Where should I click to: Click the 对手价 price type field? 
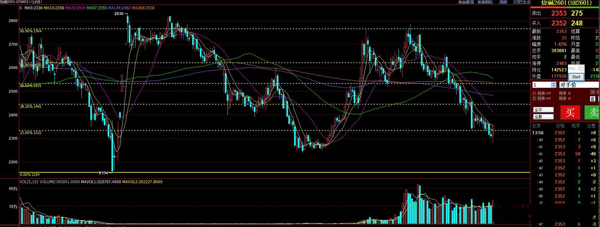pyautogui.click(x=579, y=85)
